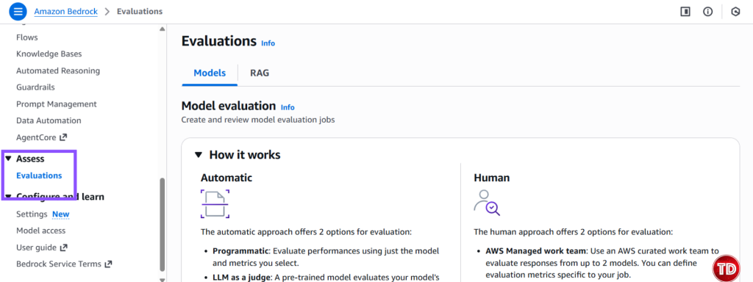This screenshot has width=753, height=282.
Task: Switch to the Models tab
Action: click(x=210, y=73)
